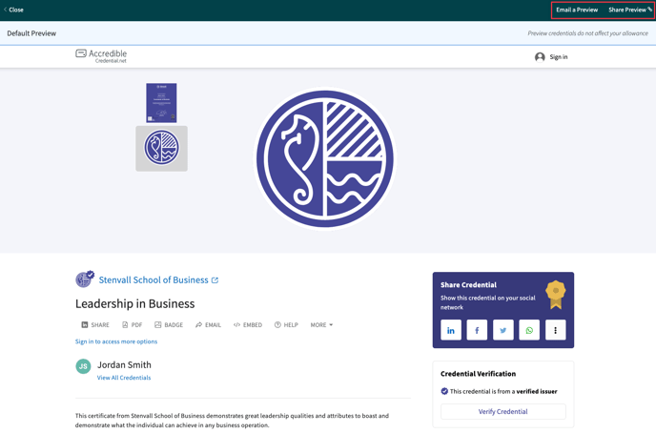This screenshot has height=434, width=656.
Task: Click Email a Preview button
Action: [577, 10]
